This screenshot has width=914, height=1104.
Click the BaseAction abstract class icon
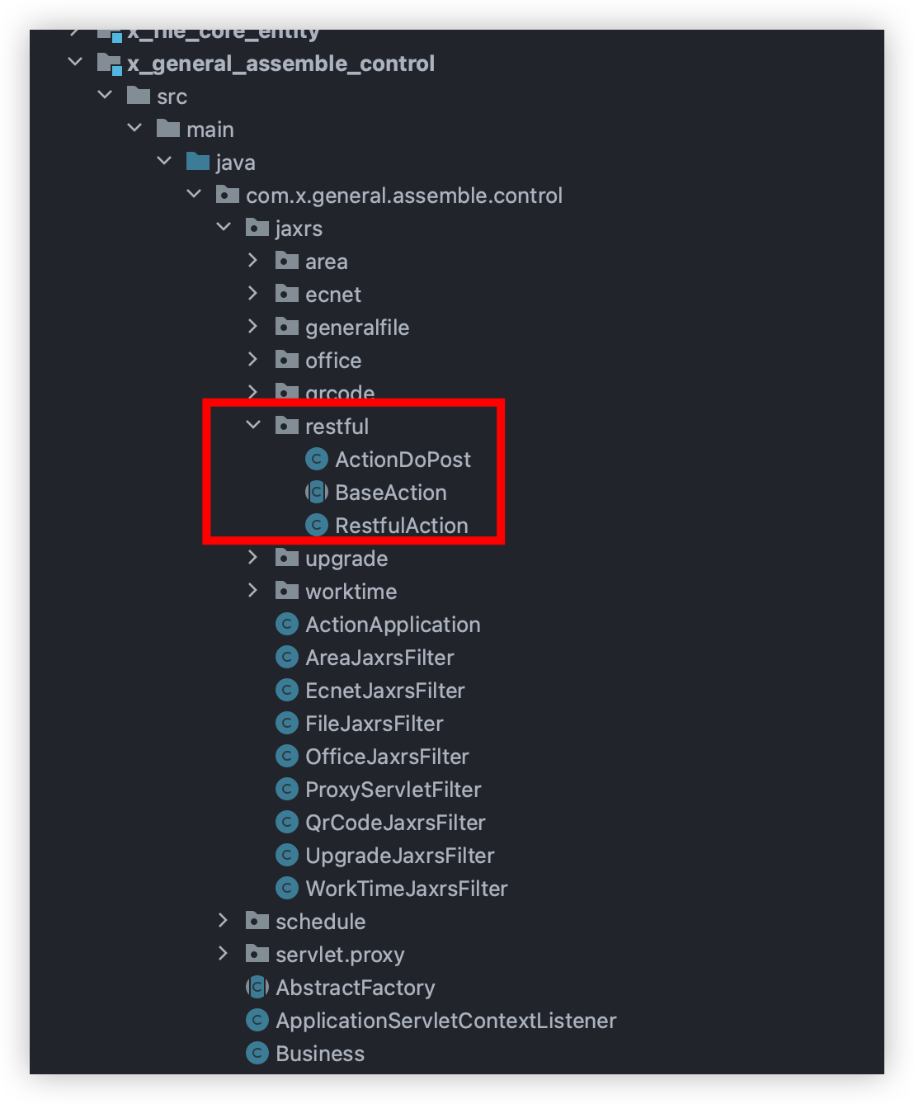(317, 493)
